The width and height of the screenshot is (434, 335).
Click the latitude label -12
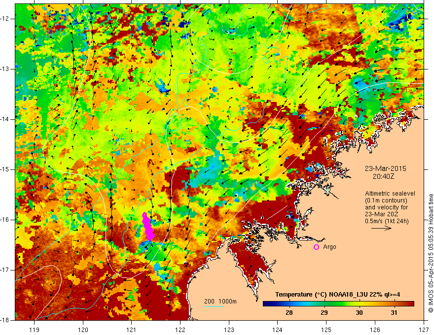5,19
